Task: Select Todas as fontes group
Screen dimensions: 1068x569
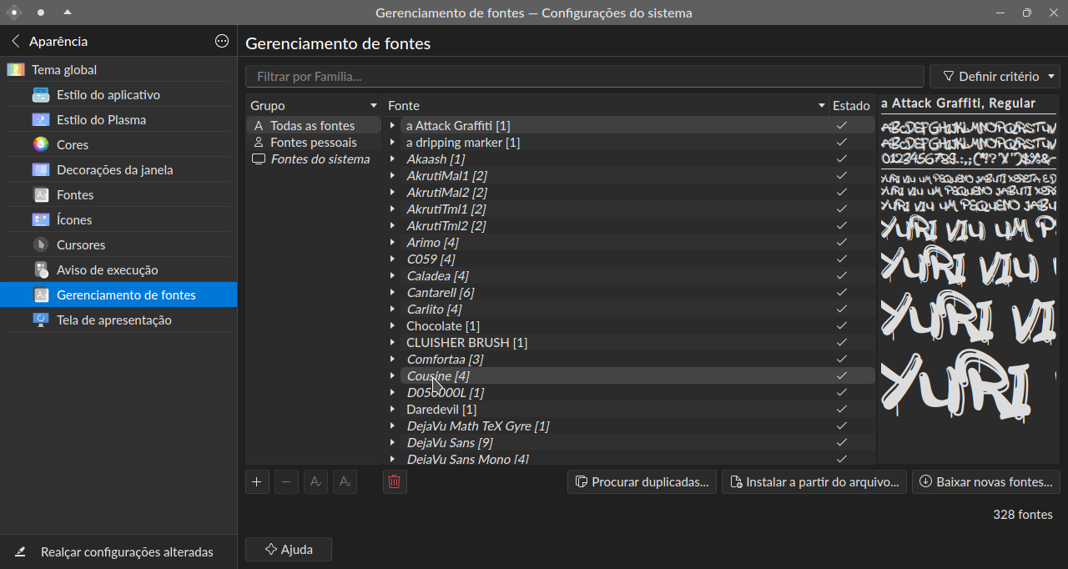Action: [314, 126]
